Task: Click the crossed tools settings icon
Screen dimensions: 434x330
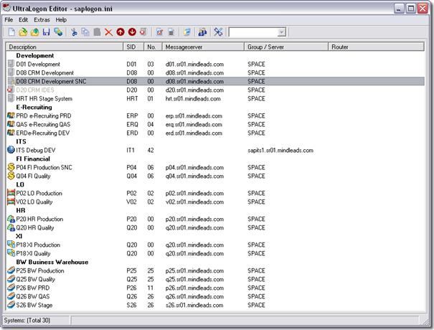Action: 218,32
